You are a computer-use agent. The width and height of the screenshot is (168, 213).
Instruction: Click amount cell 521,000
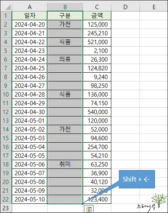click(x=97, y=42)
